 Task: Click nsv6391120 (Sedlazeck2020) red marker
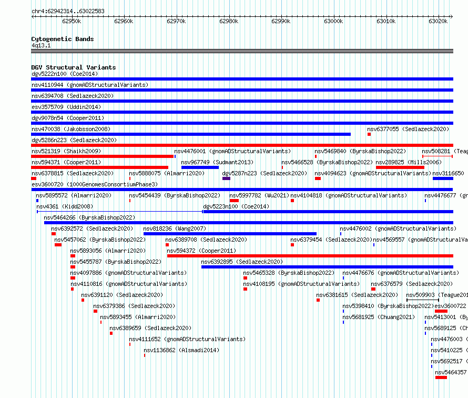point(83,300)
